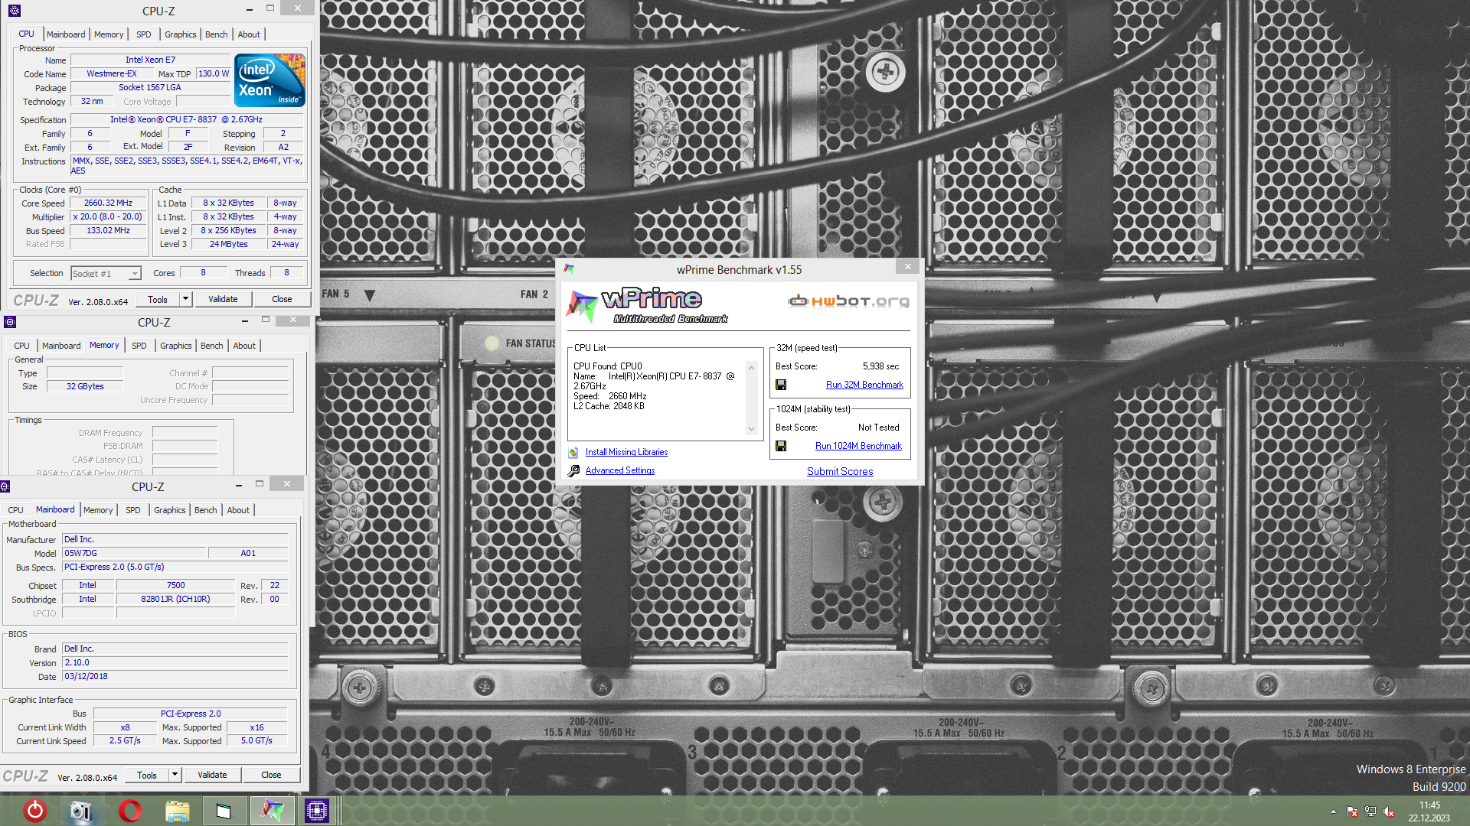Switch to CPU-Z purple chip taskbar icon
The height and width of the screenshot is (826, 1470).
[x=316, y=811]
